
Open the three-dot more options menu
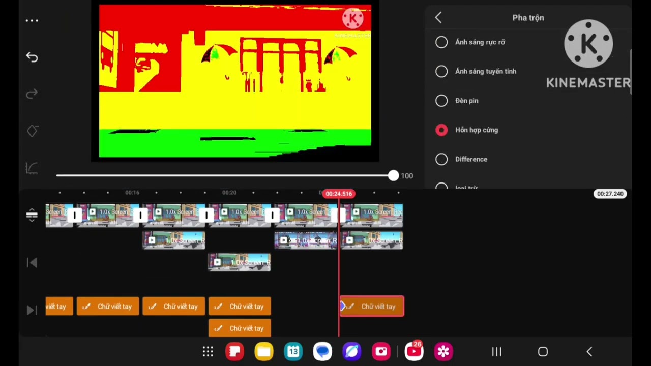pyautogui.click(x=32, y=21)
